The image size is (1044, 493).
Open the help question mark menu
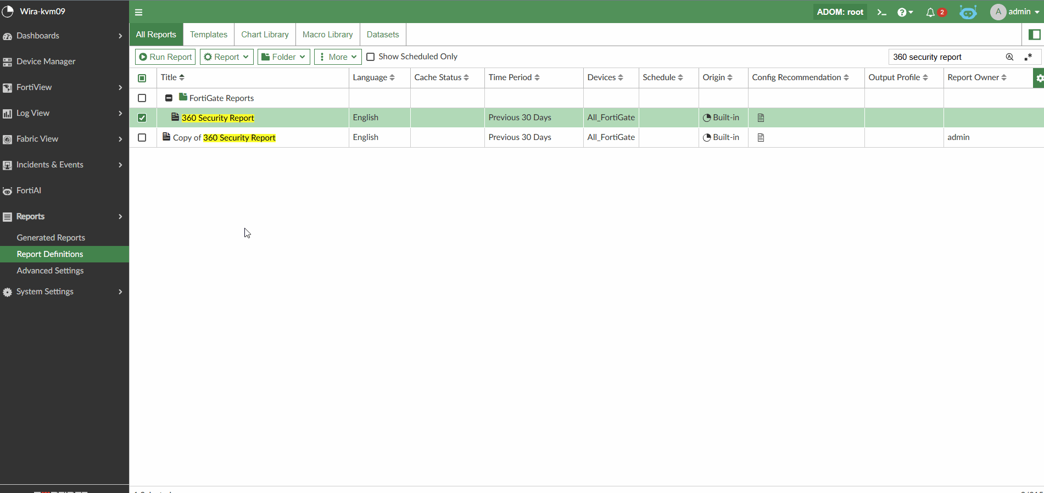[905, 12]
